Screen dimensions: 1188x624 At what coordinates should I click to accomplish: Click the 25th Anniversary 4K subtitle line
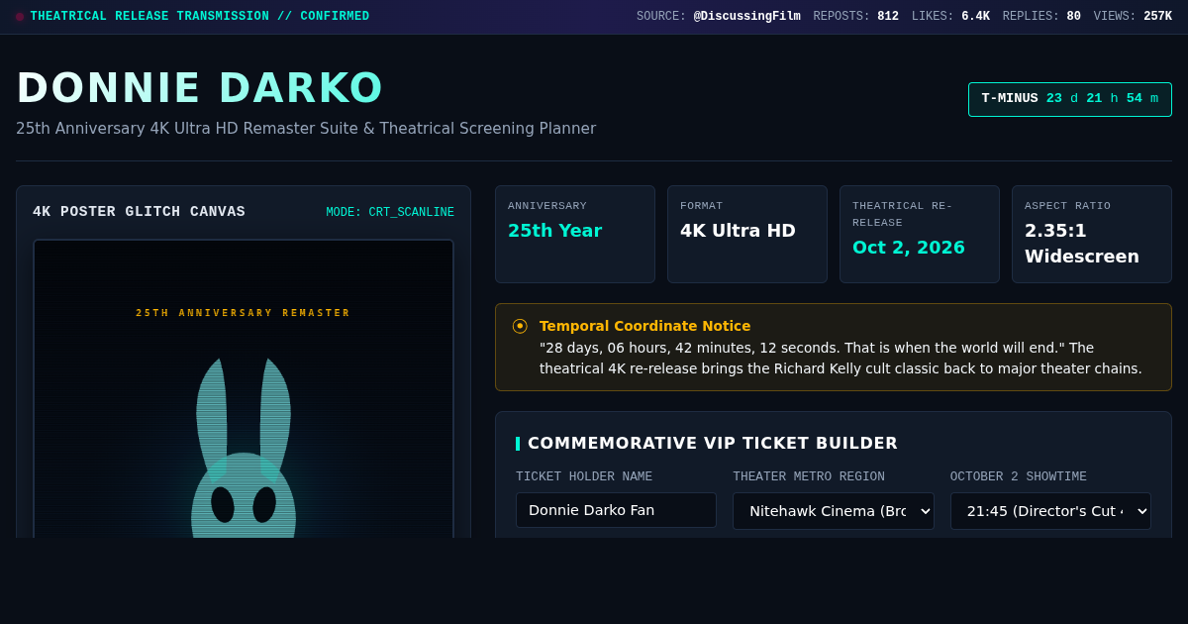(x=306, y=129)
